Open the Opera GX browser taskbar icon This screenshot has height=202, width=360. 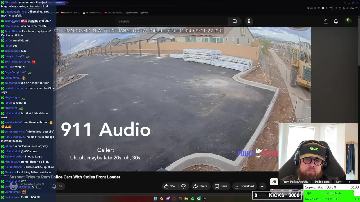174,199
